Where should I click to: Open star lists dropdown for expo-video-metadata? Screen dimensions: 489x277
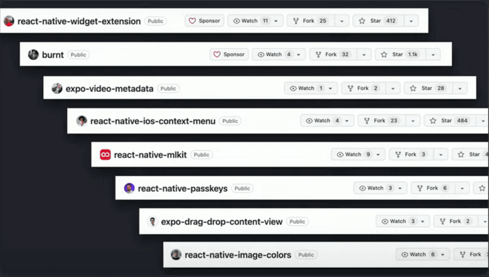click(x=460, y=88)
